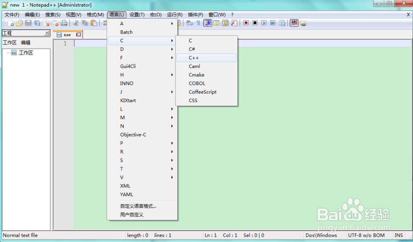Open the 格式(M) menu
413x242 pixels.
(x=95, y=14)
